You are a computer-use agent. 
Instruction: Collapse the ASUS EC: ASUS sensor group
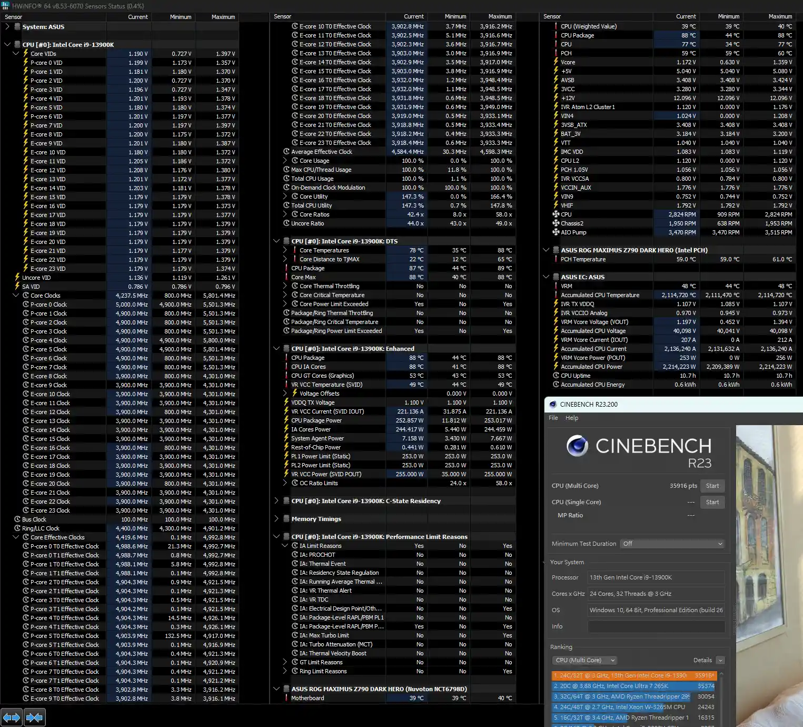546,277
